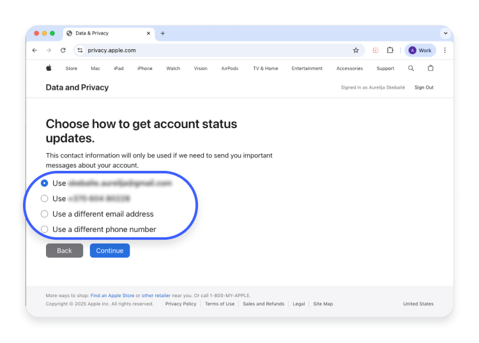Click the Apple logo in navigation

(49, 68)
